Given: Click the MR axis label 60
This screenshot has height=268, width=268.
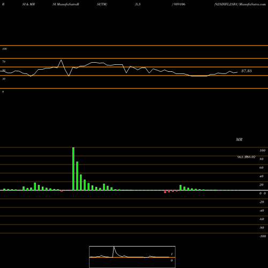Looking at the screenshot, I should point(262,168).
